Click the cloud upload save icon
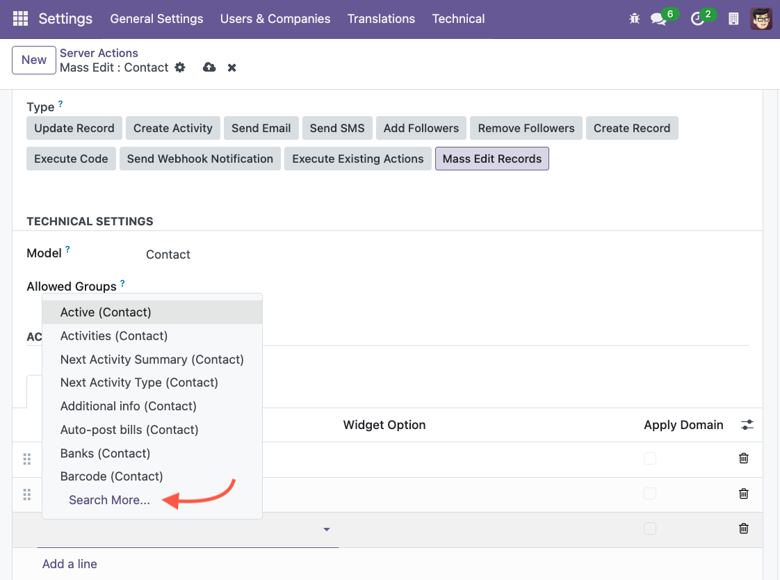 [209, 67]
